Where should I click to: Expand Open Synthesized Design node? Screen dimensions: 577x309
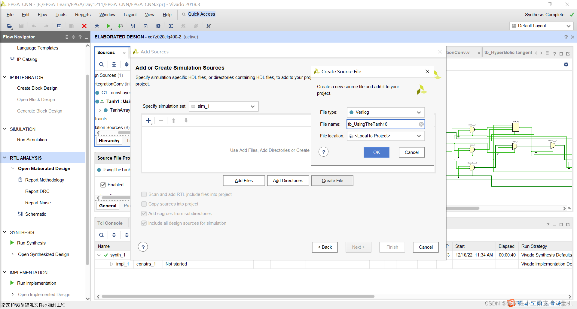[13, 254]
